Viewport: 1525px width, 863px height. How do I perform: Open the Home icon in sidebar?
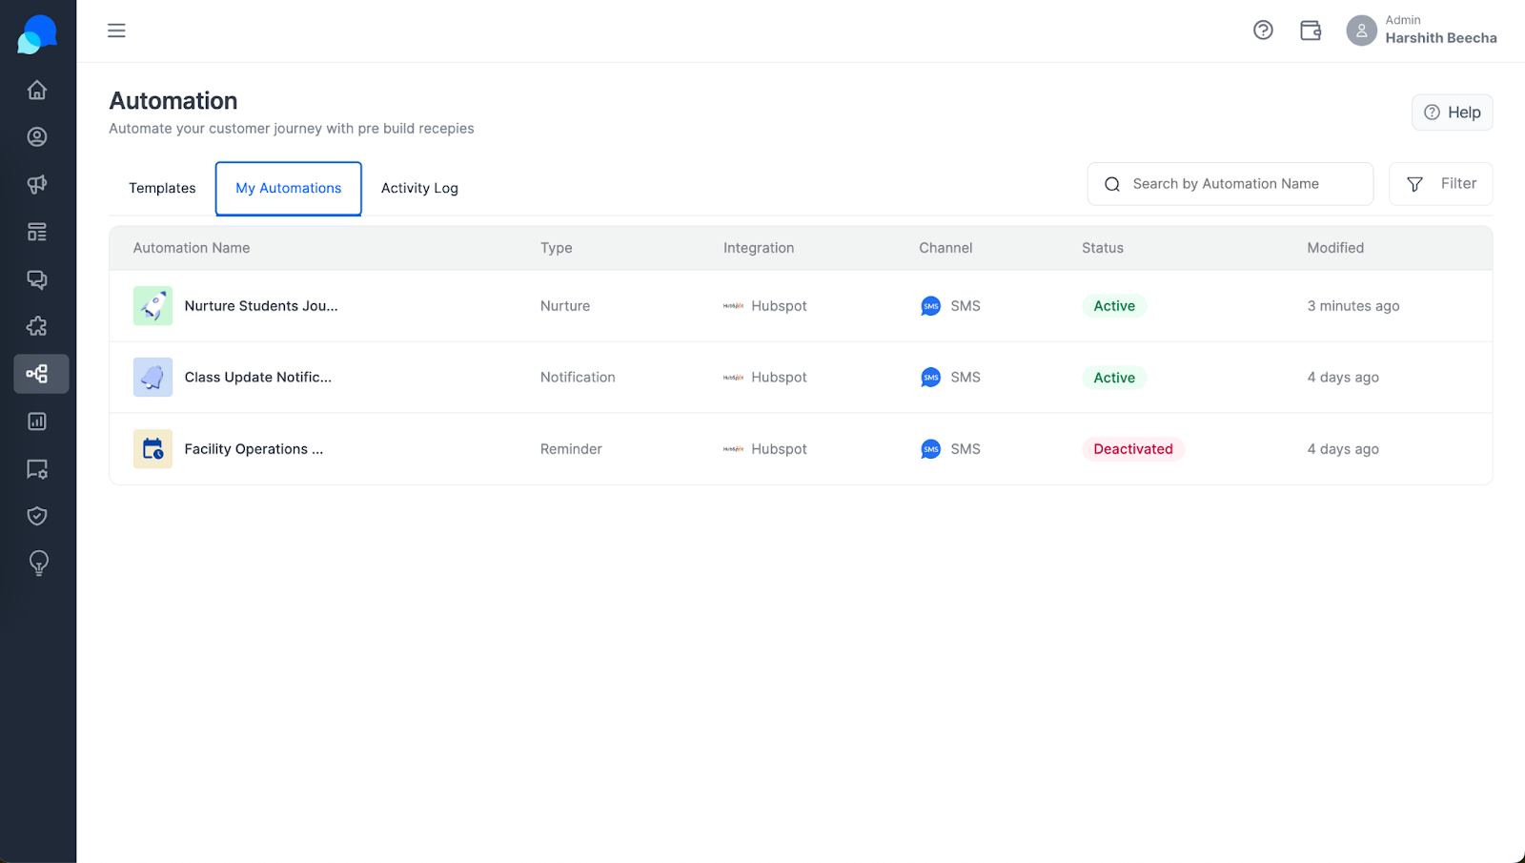[x=37, y=90]
